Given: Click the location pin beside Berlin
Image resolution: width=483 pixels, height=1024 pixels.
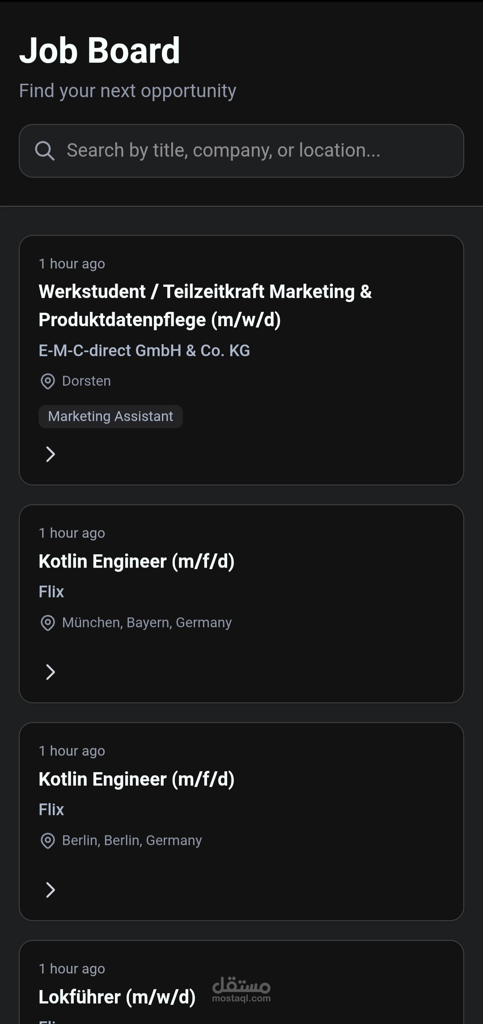Looking at the screenshot, I should pos(47,841).
